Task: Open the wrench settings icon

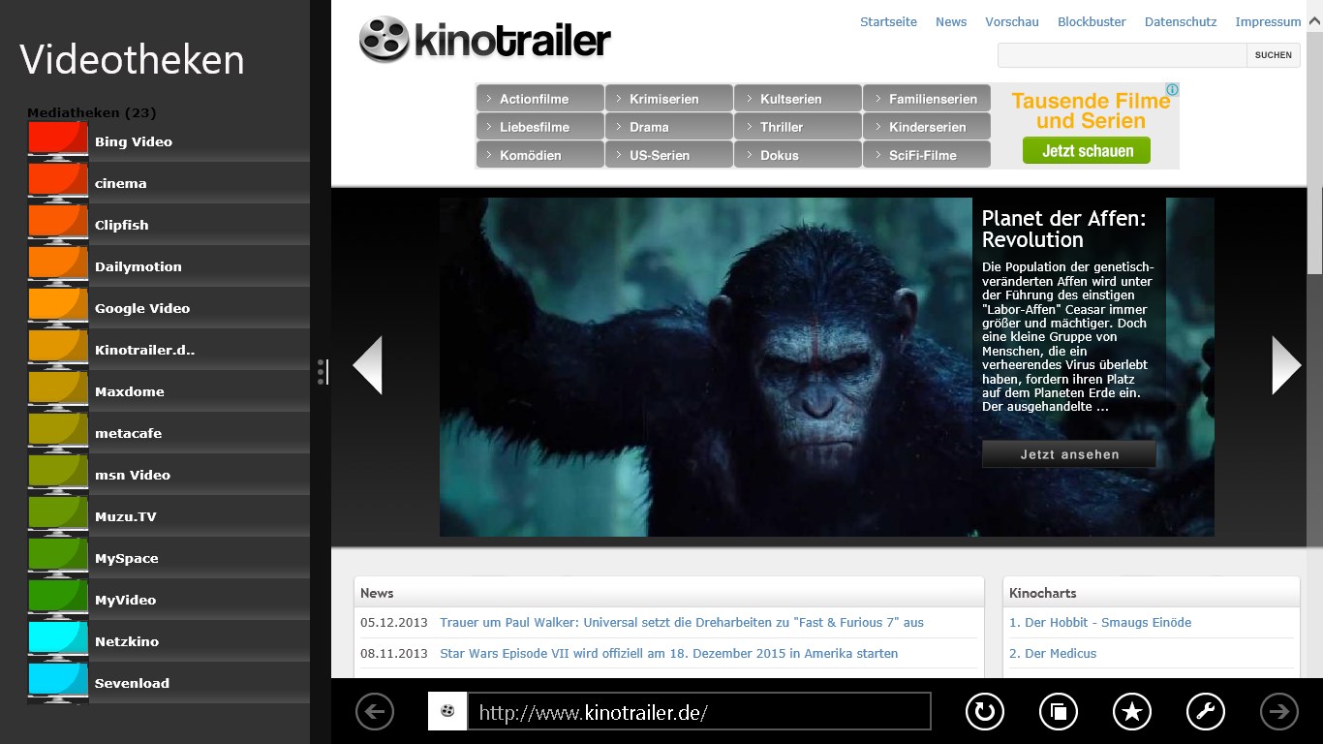Action: (1205, 712)
